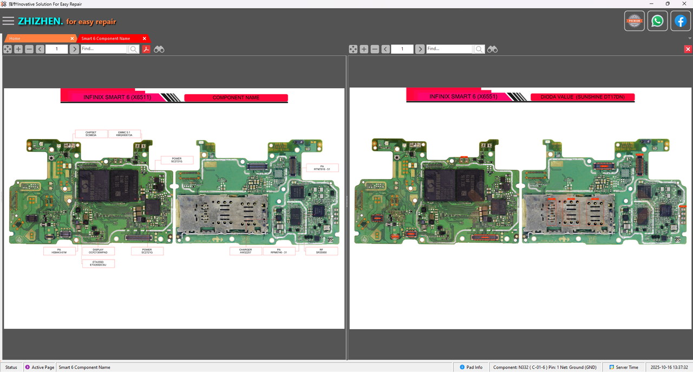
Task: Zoom in on the left viewer
Action: pyautogui.click(x=18, y=49)
